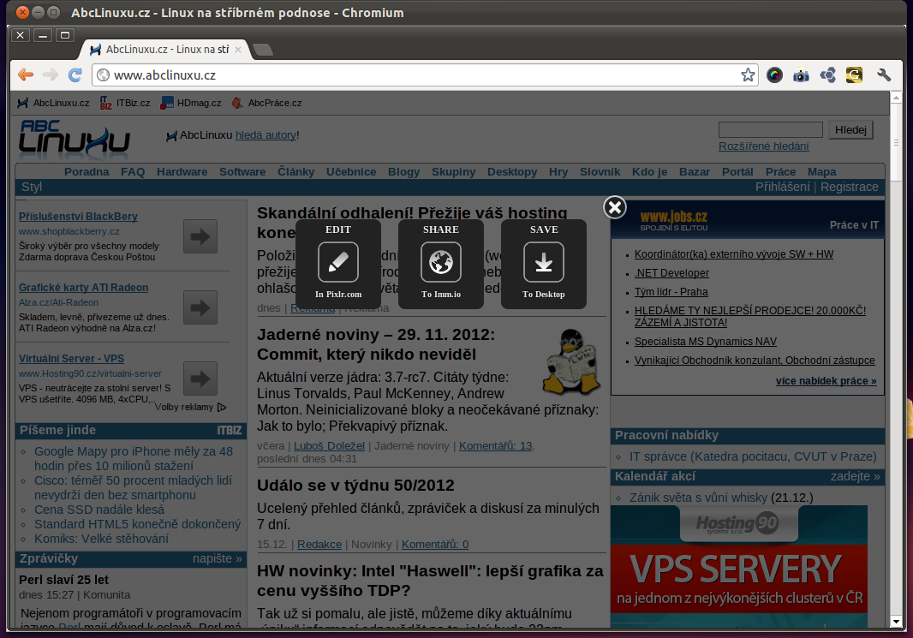
Task: Bookmark this page with the star icon
Action: (x=748, y=75)
